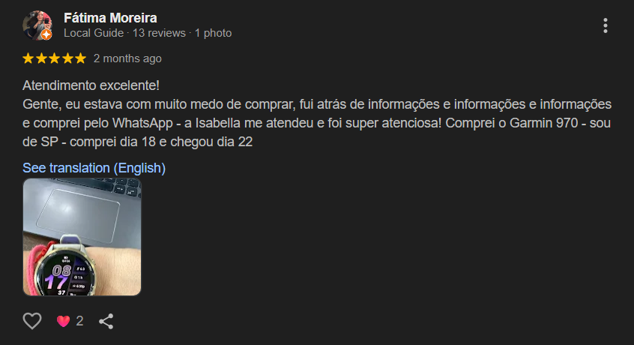The height and width of the screenshot is (345, 634).
Task: Click the fifth yellow rating star
Action: 80,58
